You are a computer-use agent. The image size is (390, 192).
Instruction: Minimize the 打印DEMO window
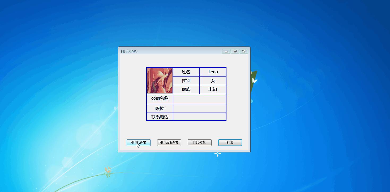[226, 51]
